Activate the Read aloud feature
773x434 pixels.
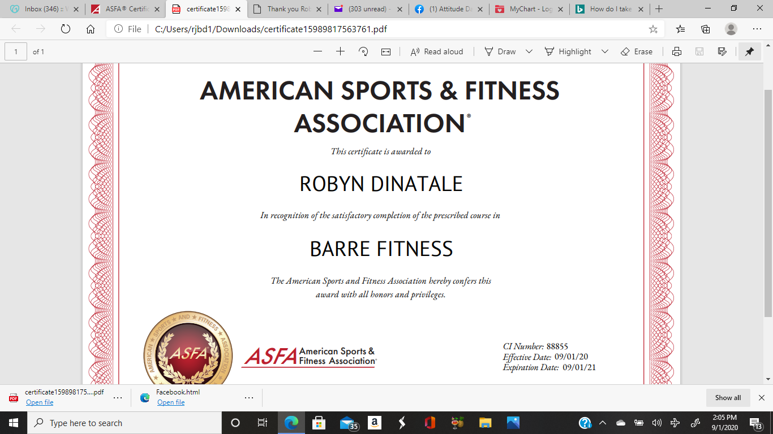tap(436, 51)
